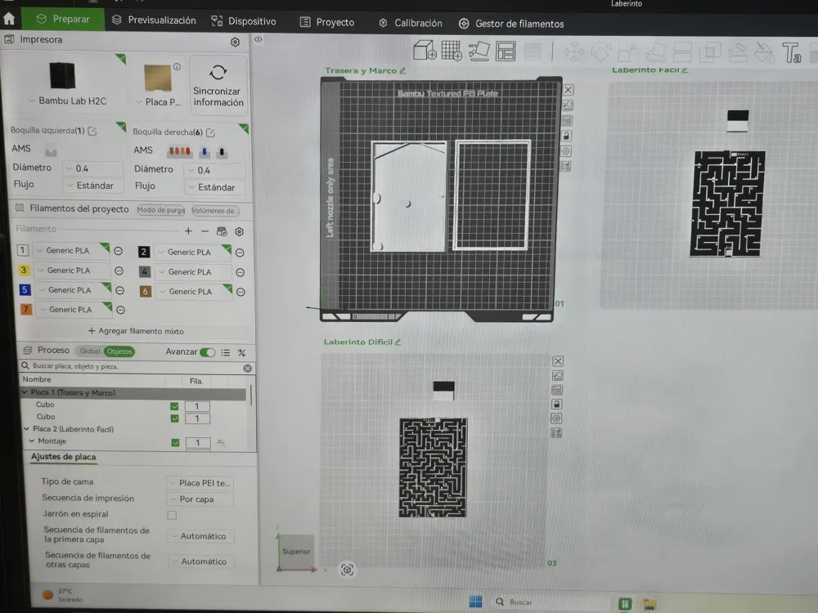818x613 pixels.
Task: Select the Laberinto Facil maze object
Action: click(727, 204)
